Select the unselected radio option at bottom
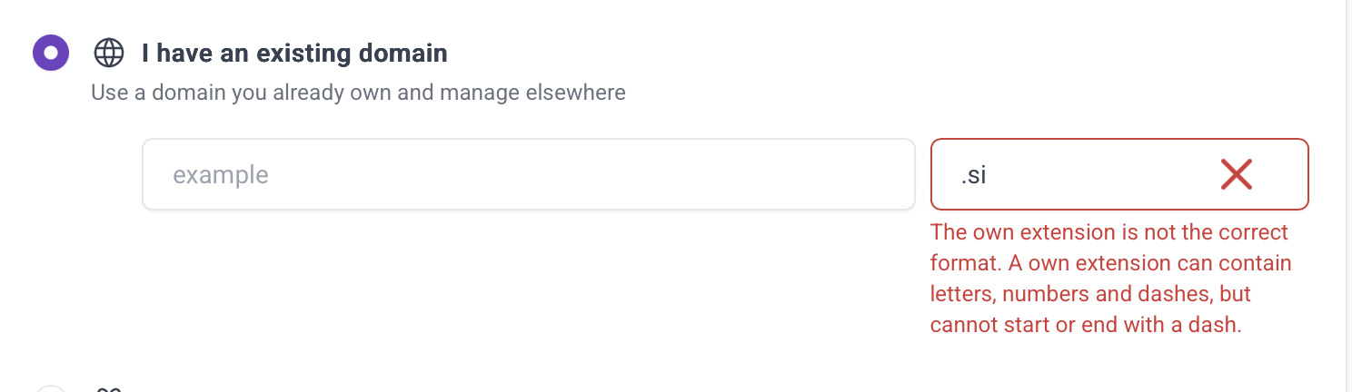This screenshot has height=392, width=1352. point(51,389)
